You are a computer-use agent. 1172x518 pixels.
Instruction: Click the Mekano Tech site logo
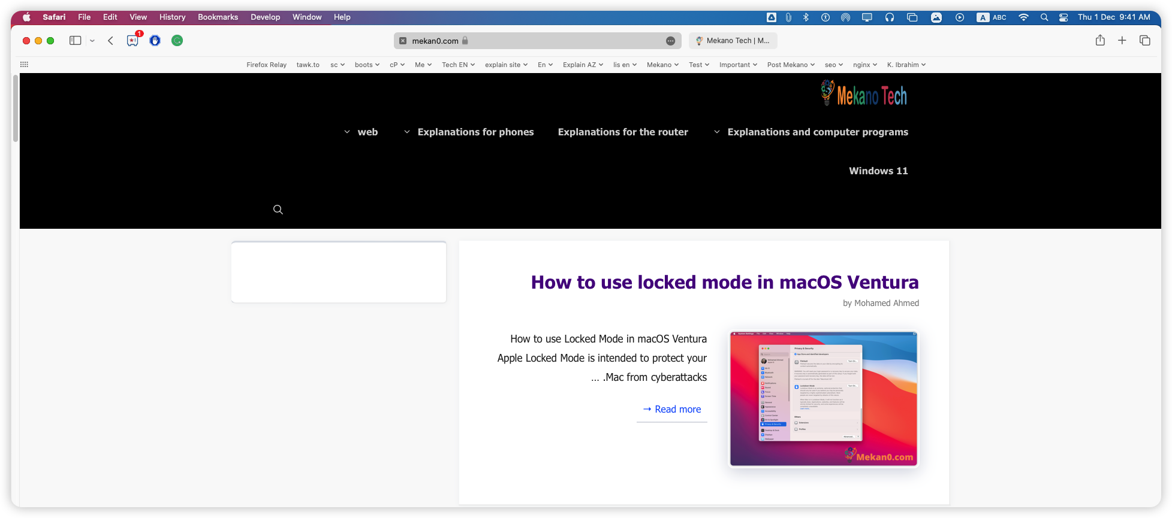pos(864,94)
